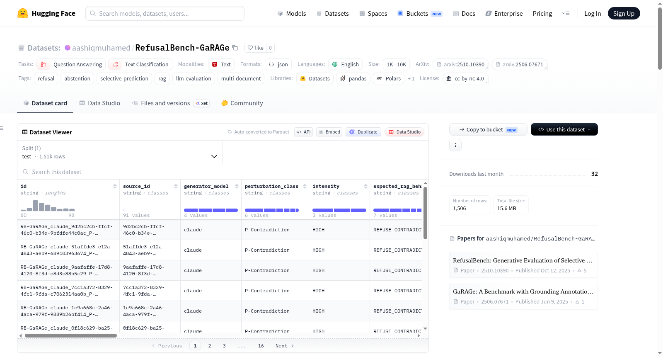Screen dimensions: 663x357
Task: Go to page 2 of rows
Action: tap(210, 346)
